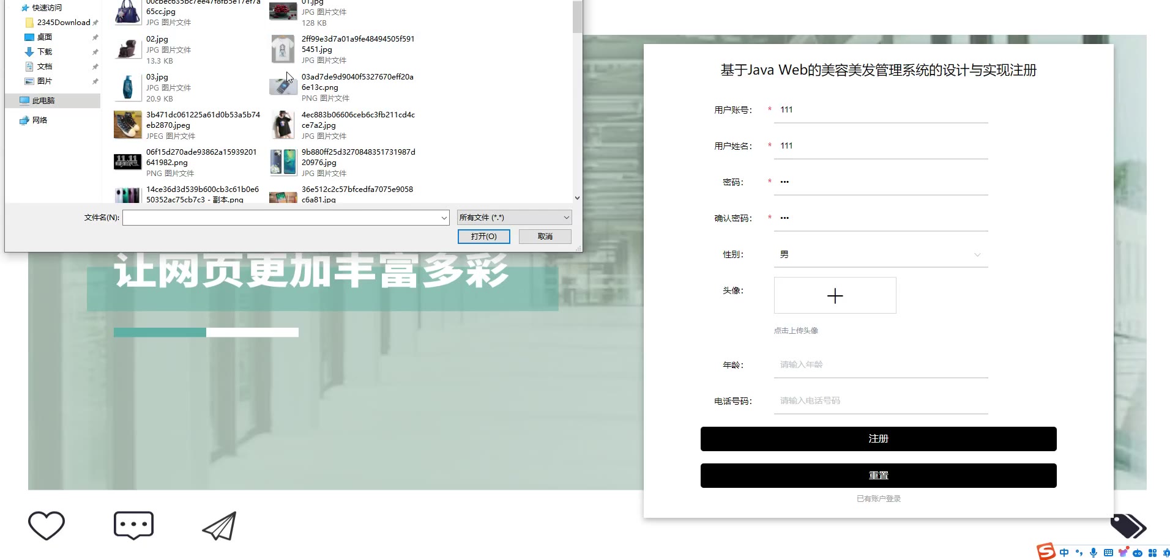Click the scroll down arrow of file list
This screenshot has height=560, width=1170.
coord(577,198)
